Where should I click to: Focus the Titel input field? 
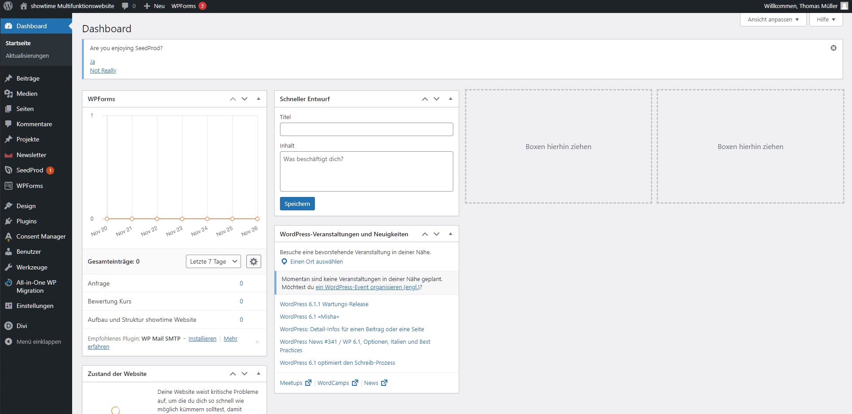(x=366, y=129)
